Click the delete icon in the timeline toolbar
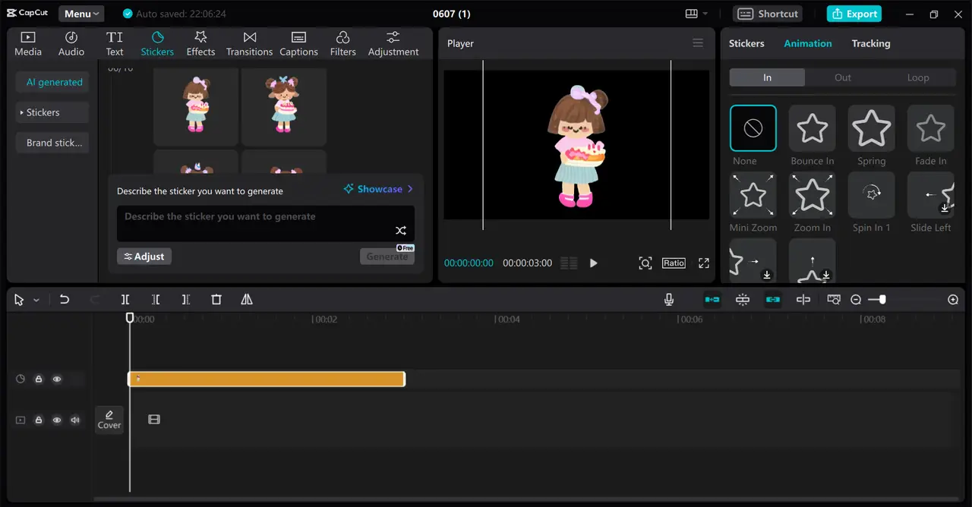 (216, 299)
